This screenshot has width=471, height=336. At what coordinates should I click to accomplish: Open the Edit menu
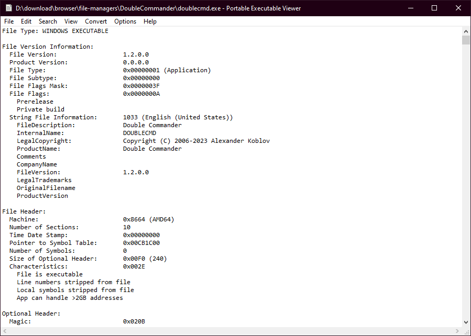(26, 21)
